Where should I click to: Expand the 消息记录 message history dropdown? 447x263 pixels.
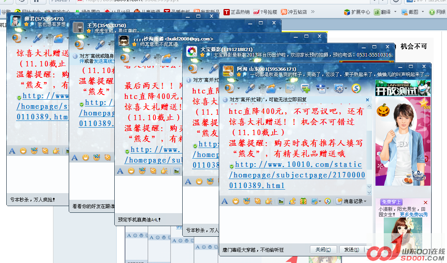366,201
